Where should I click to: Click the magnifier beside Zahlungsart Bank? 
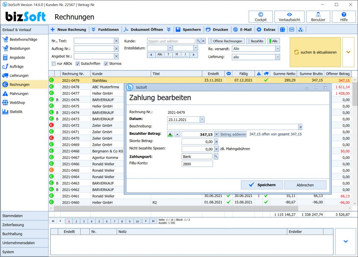pos(216,156)
